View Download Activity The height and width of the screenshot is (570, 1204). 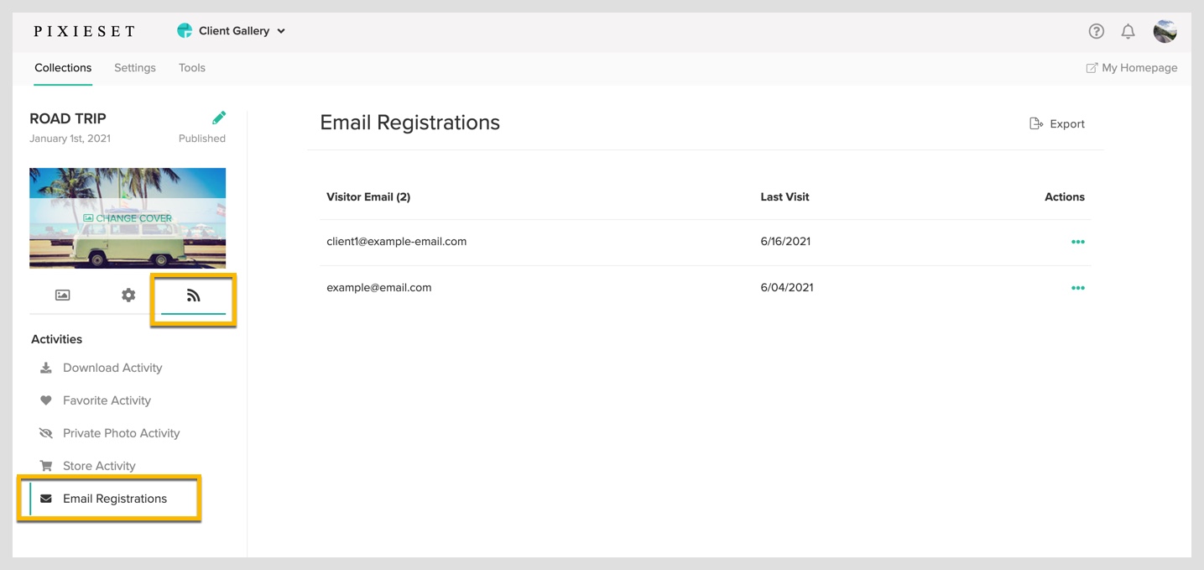[x=112, y=368]
